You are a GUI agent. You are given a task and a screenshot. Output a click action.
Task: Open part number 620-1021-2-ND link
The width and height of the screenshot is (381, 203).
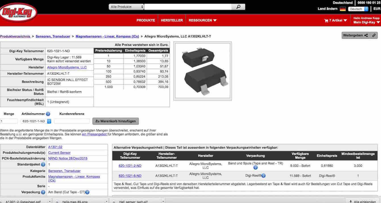click(x=130, y=166)
